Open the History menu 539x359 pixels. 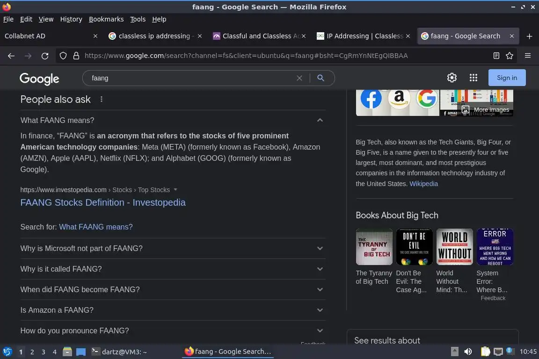[x=71, y=19]
